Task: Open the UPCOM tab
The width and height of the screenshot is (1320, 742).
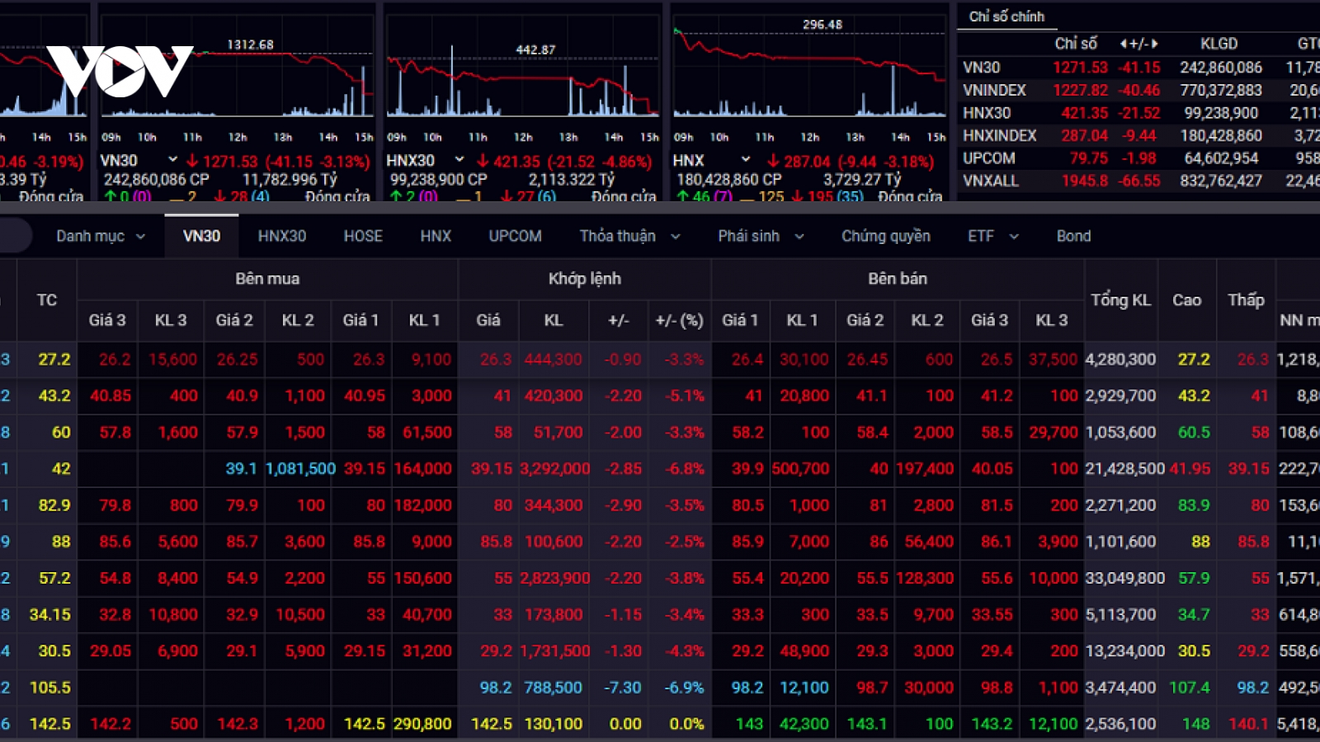Action: (x=515, y=236)
